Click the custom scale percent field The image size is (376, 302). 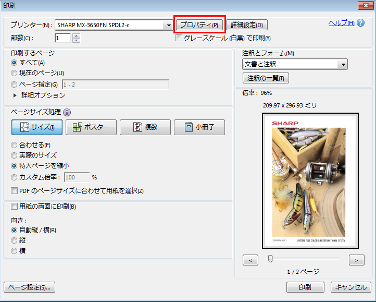77,177
